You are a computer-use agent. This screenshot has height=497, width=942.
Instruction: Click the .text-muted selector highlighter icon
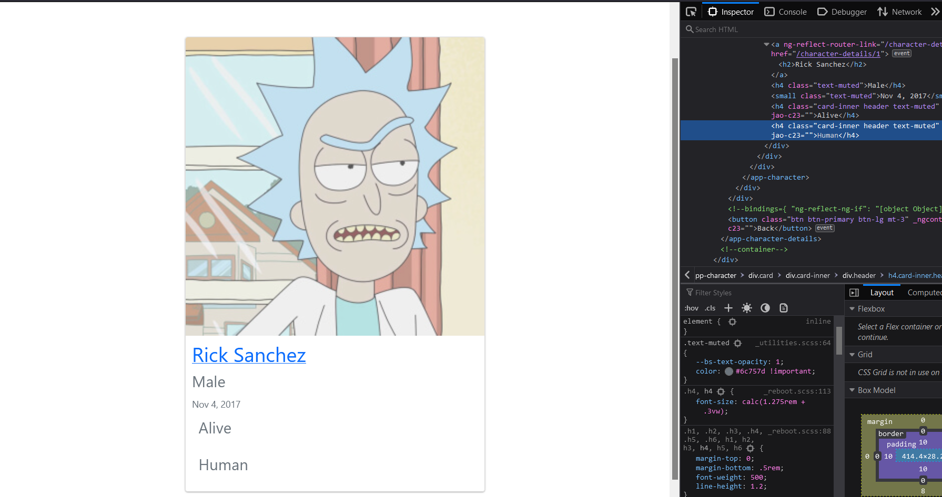click(x=737, y=343)
